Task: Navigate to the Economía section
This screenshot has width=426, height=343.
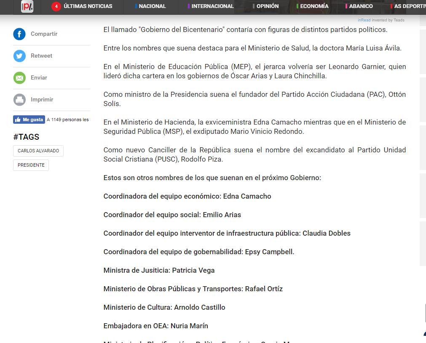Action: (314, 6)
